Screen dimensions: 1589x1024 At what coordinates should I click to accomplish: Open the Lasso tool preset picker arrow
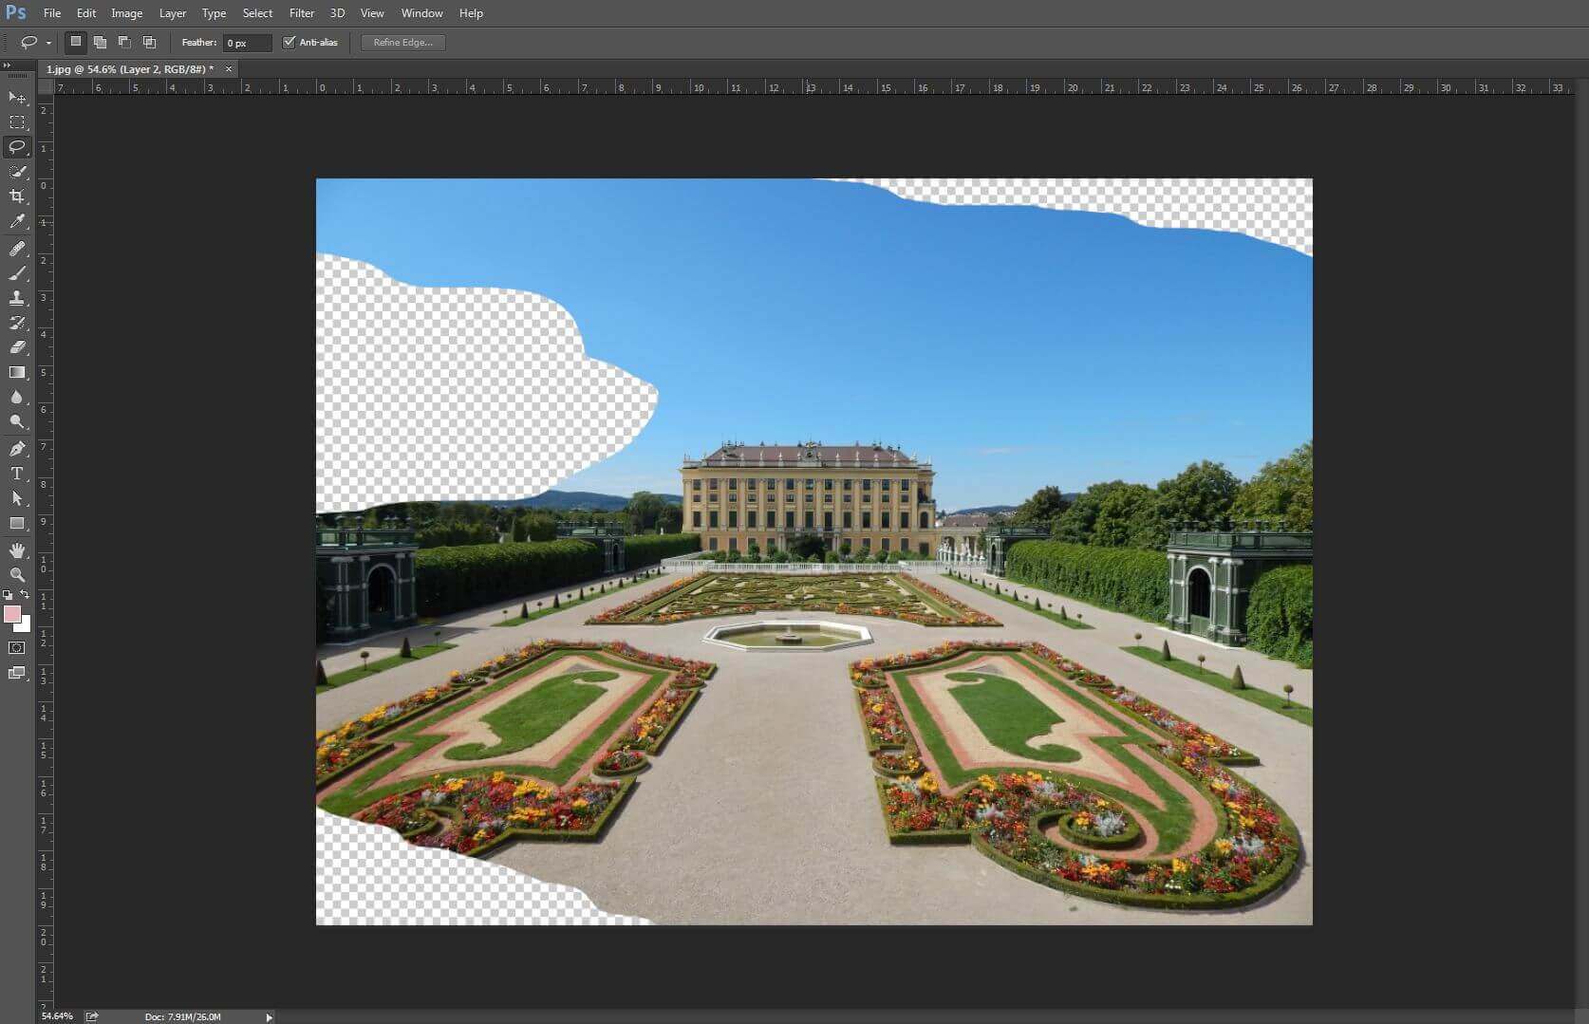pos(48,43)
